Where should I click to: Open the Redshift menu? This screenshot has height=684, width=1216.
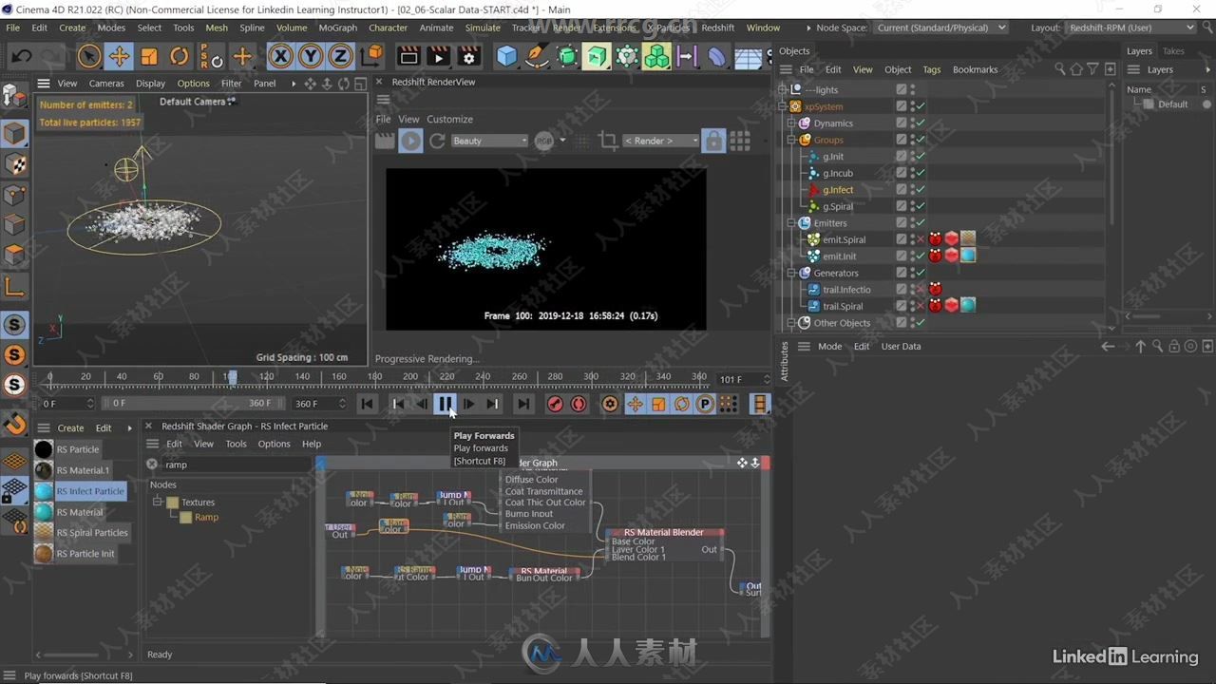[x=718, y=28]
